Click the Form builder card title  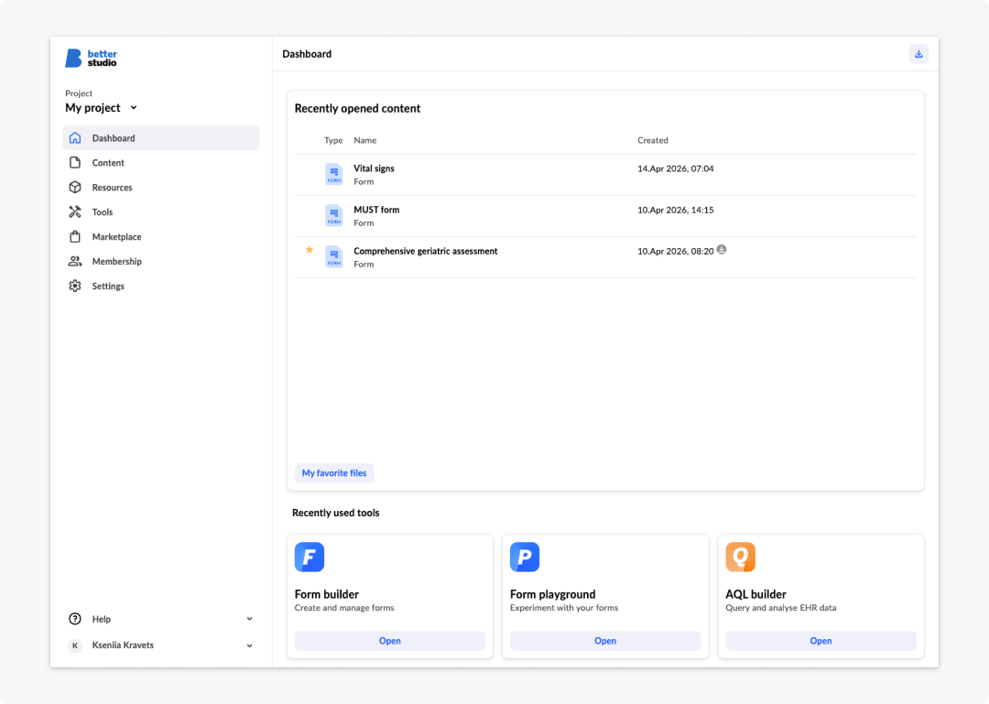[326, 593]
